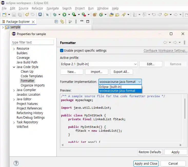Open the Refactor menu
The height and width of the screenshot is (167, 188).
click(x=37, y=8)
